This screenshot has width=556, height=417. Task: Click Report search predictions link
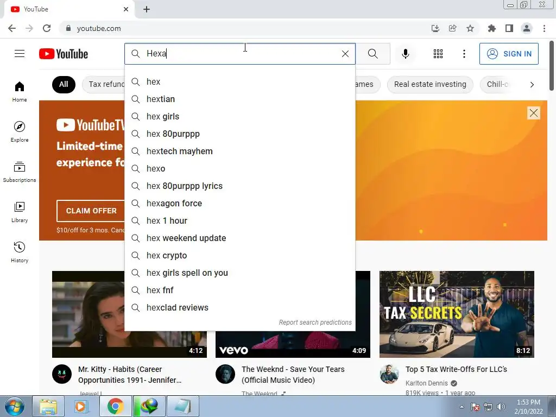315,323
